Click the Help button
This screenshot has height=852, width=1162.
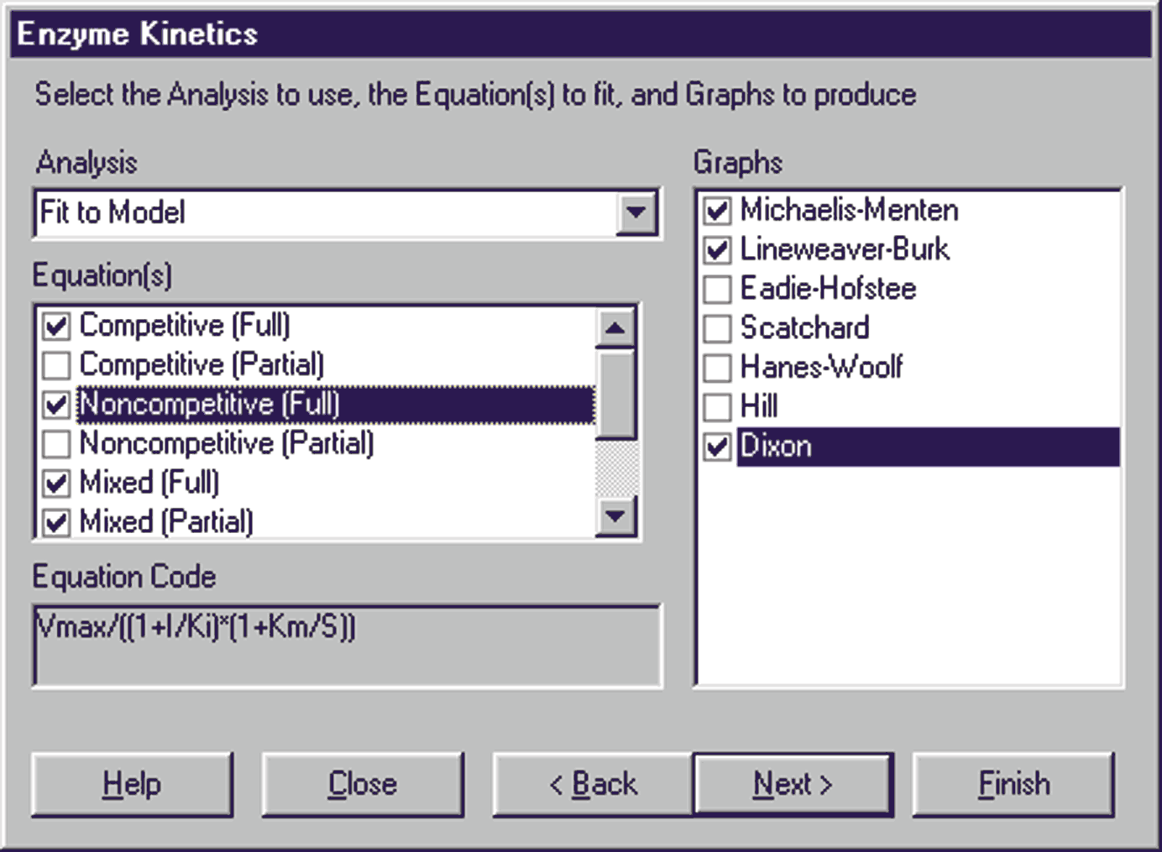[132, 784]
